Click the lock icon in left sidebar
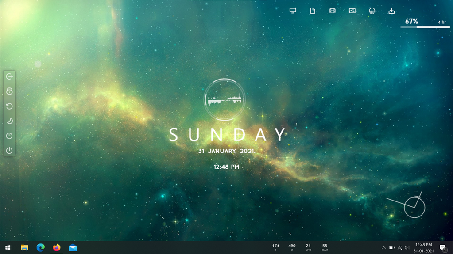The width and height of the screenshot is (453, 254). [x=9, y=91]
